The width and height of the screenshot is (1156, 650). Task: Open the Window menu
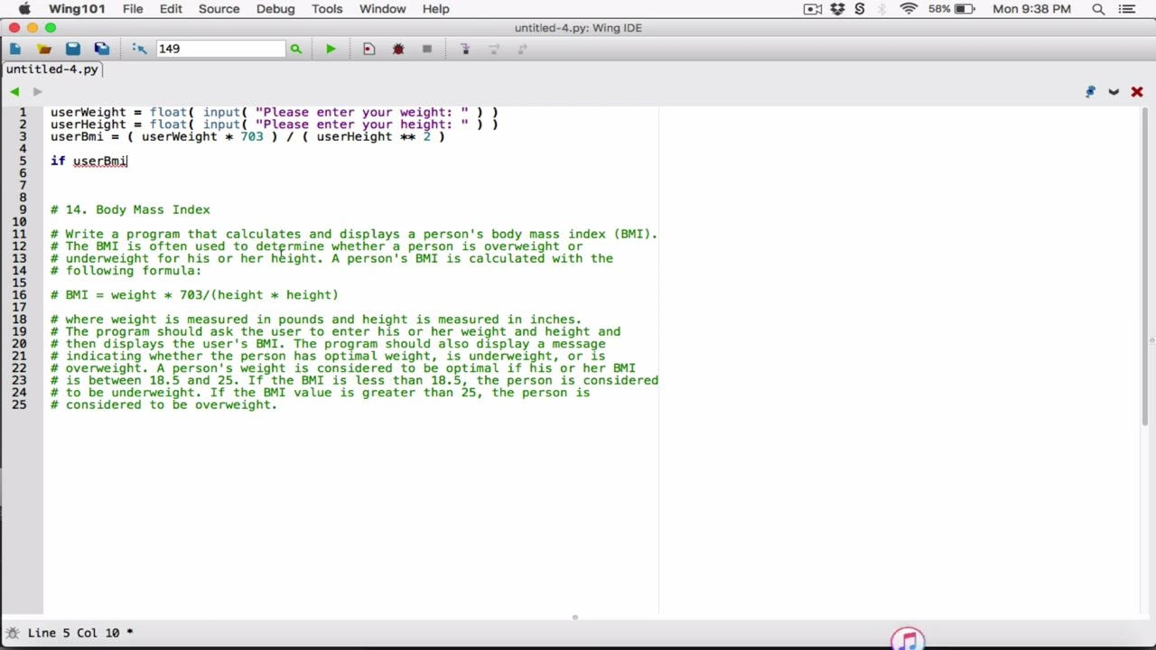click(x=383, y=9)
